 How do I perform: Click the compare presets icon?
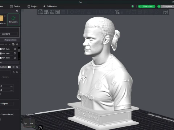17,67
